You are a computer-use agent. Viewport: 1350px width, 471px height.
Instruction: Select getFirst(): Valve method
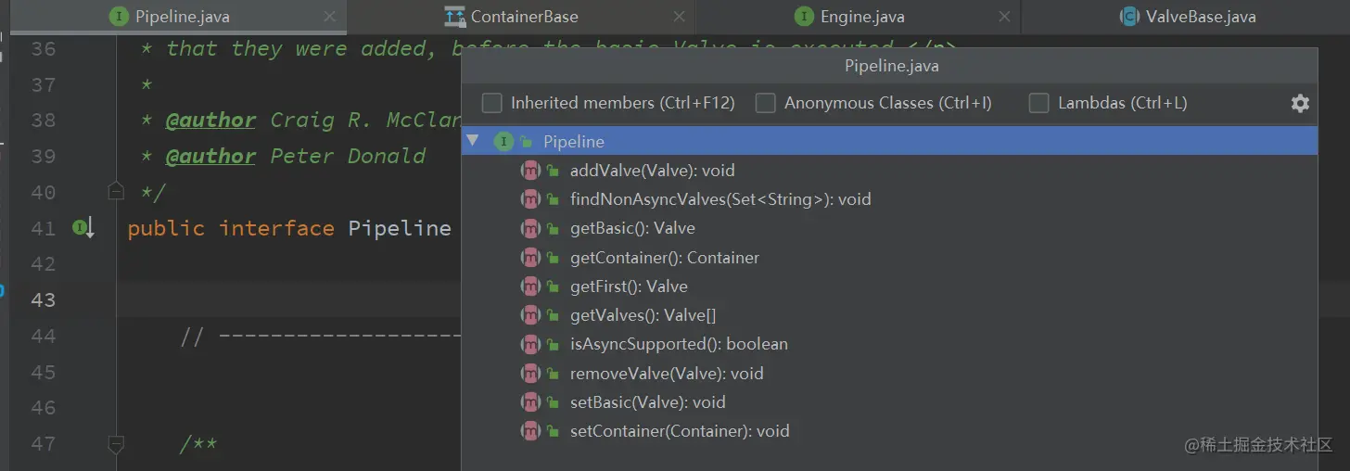[x=629, y=286]
